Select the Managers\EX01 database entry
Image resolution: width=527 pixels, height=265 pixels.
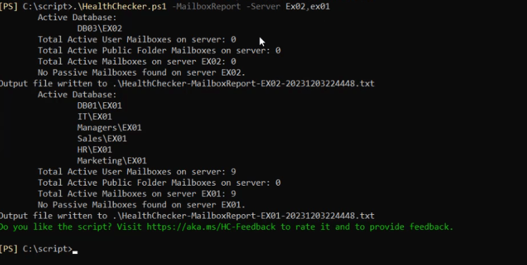109,128
